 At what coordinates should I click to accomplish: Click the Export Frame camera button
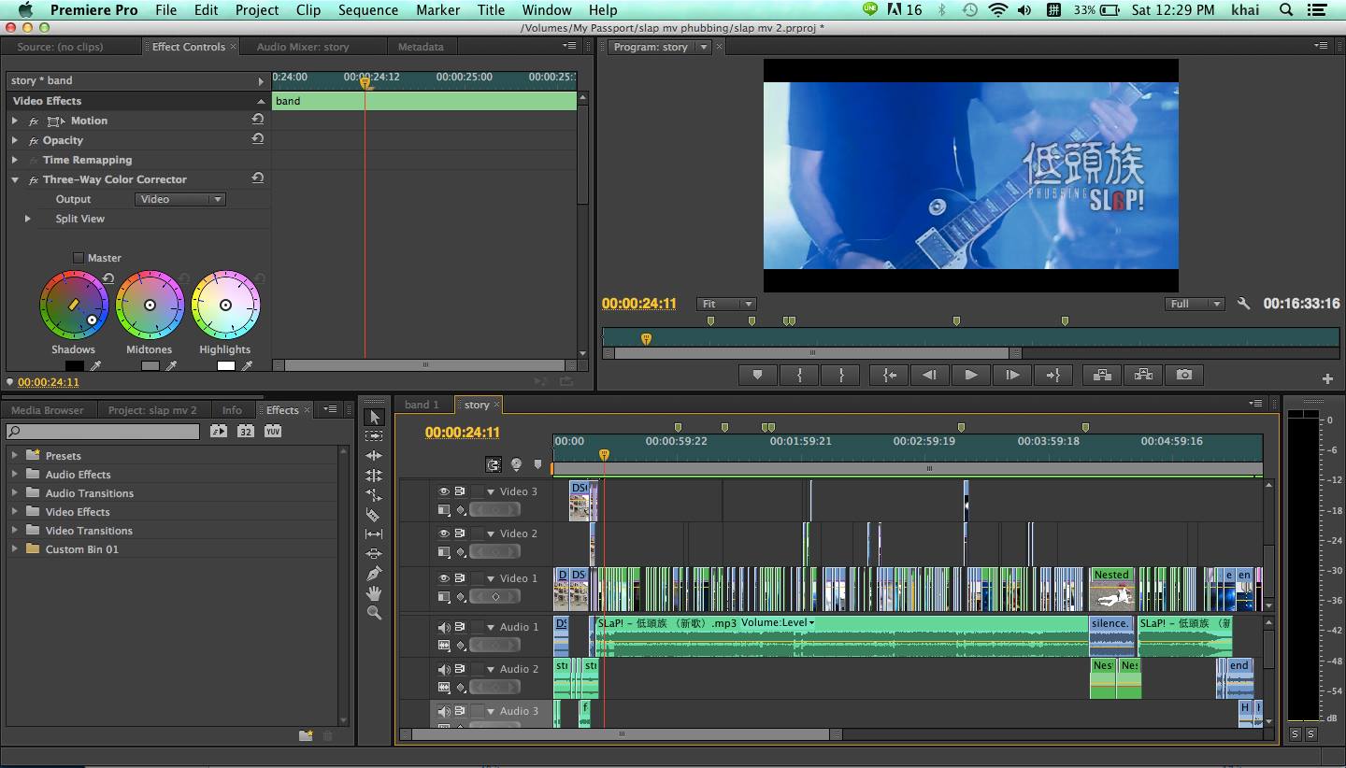(x=1184, y=375)
